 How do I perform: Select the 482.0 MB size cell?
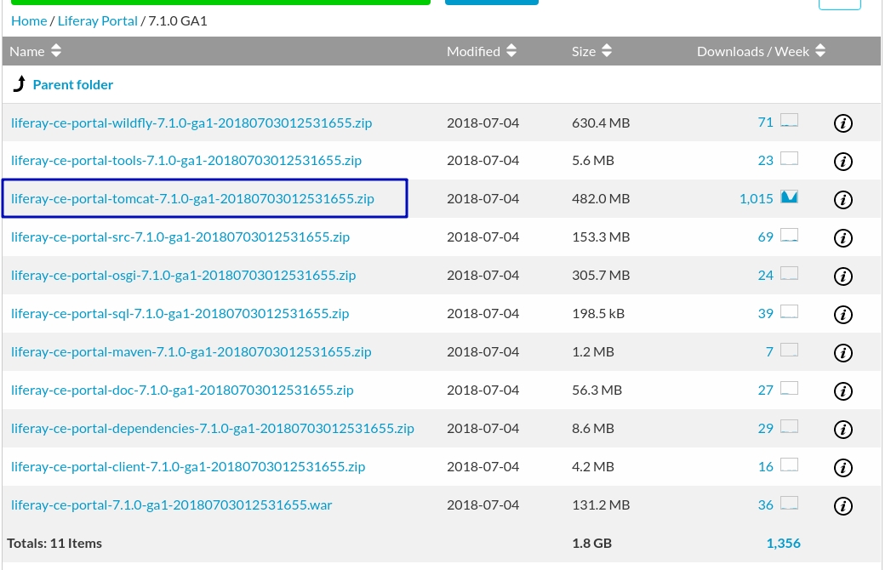(x=601, y=199)
